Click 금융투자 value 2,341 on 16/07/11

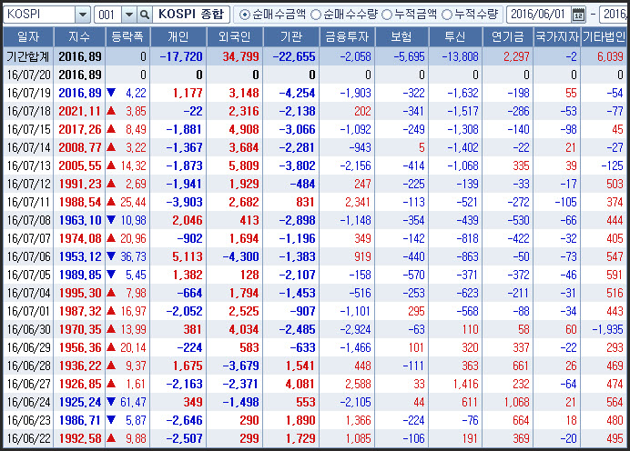point(358,202)
